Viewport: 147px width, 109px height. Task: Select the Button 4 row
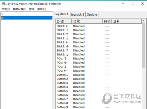[99, 87]
